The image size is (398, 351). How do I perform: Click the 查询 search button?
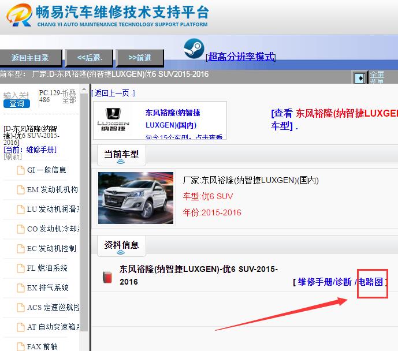(x=17, y=103)
